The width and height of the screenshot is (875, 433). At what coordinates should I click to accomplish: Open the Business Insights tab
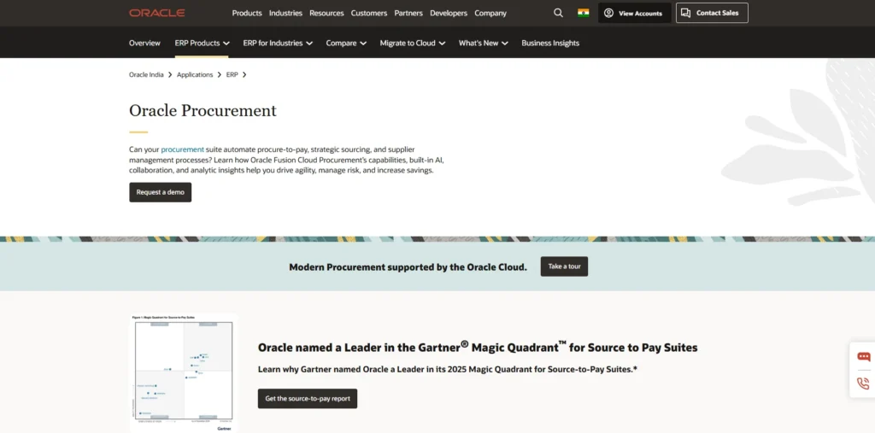click(550, 43)
